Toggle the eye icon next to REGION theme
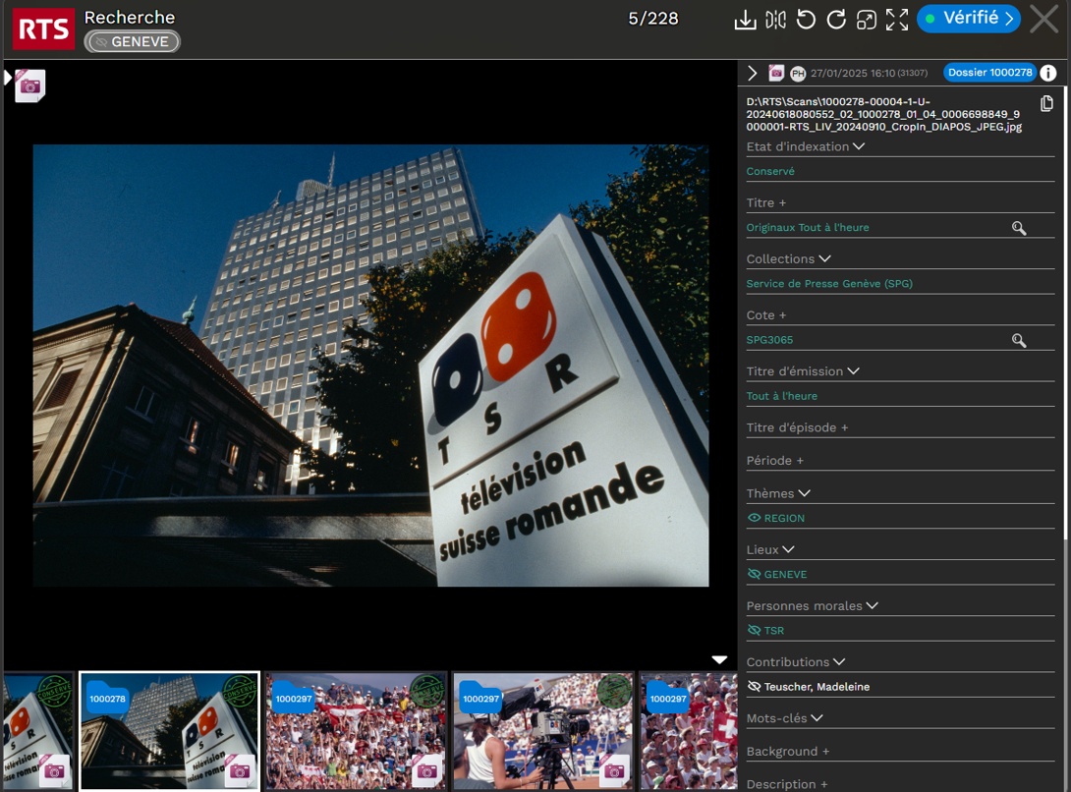 pyautogui.click(x=754, y=518)
